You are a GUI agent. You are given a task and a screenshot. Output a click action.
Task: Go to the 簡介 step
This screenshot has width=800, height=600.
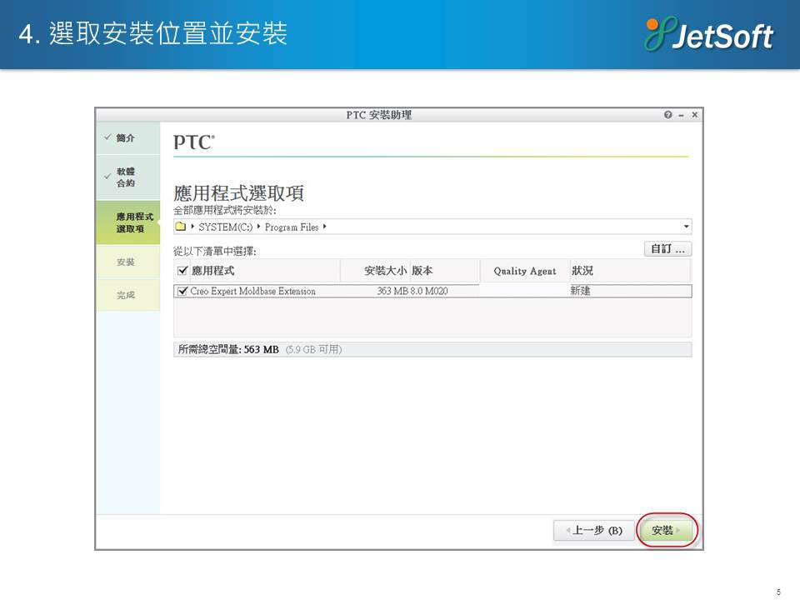coord(126,137)
